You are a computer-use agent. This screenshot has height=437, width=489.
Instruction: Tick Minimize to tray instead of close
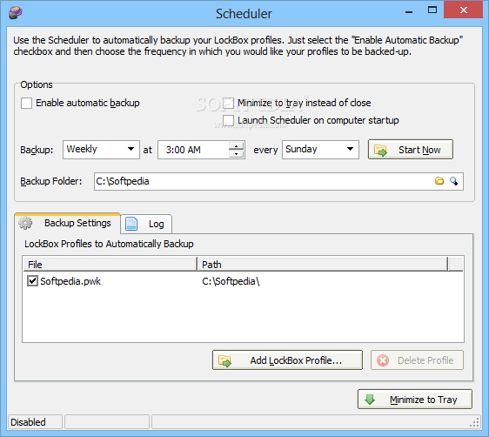coord(228,103)
